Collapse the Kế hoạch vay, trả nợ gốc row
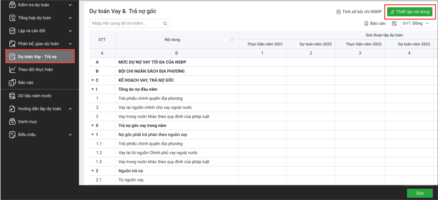The width and height of the screenshot is (438, 200). tap(92, 80)
